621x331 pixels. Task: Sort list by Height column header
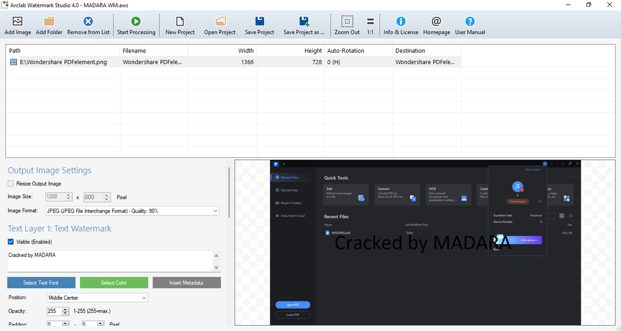click(290, 50)
